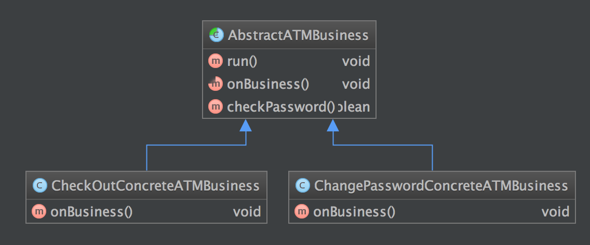Click the AbstractATMBusiness abstract class icon
Screen dimensions: 590x245
216,35
